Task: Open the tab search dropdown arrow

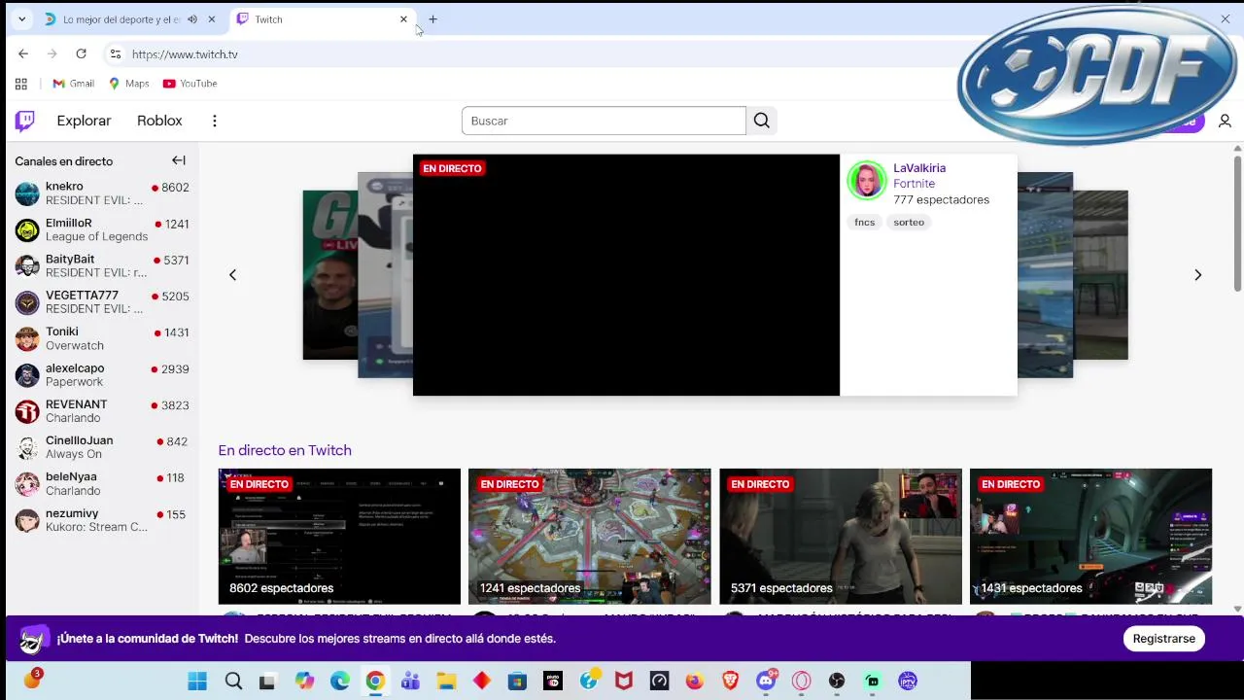Action: (x=21, y=19)
